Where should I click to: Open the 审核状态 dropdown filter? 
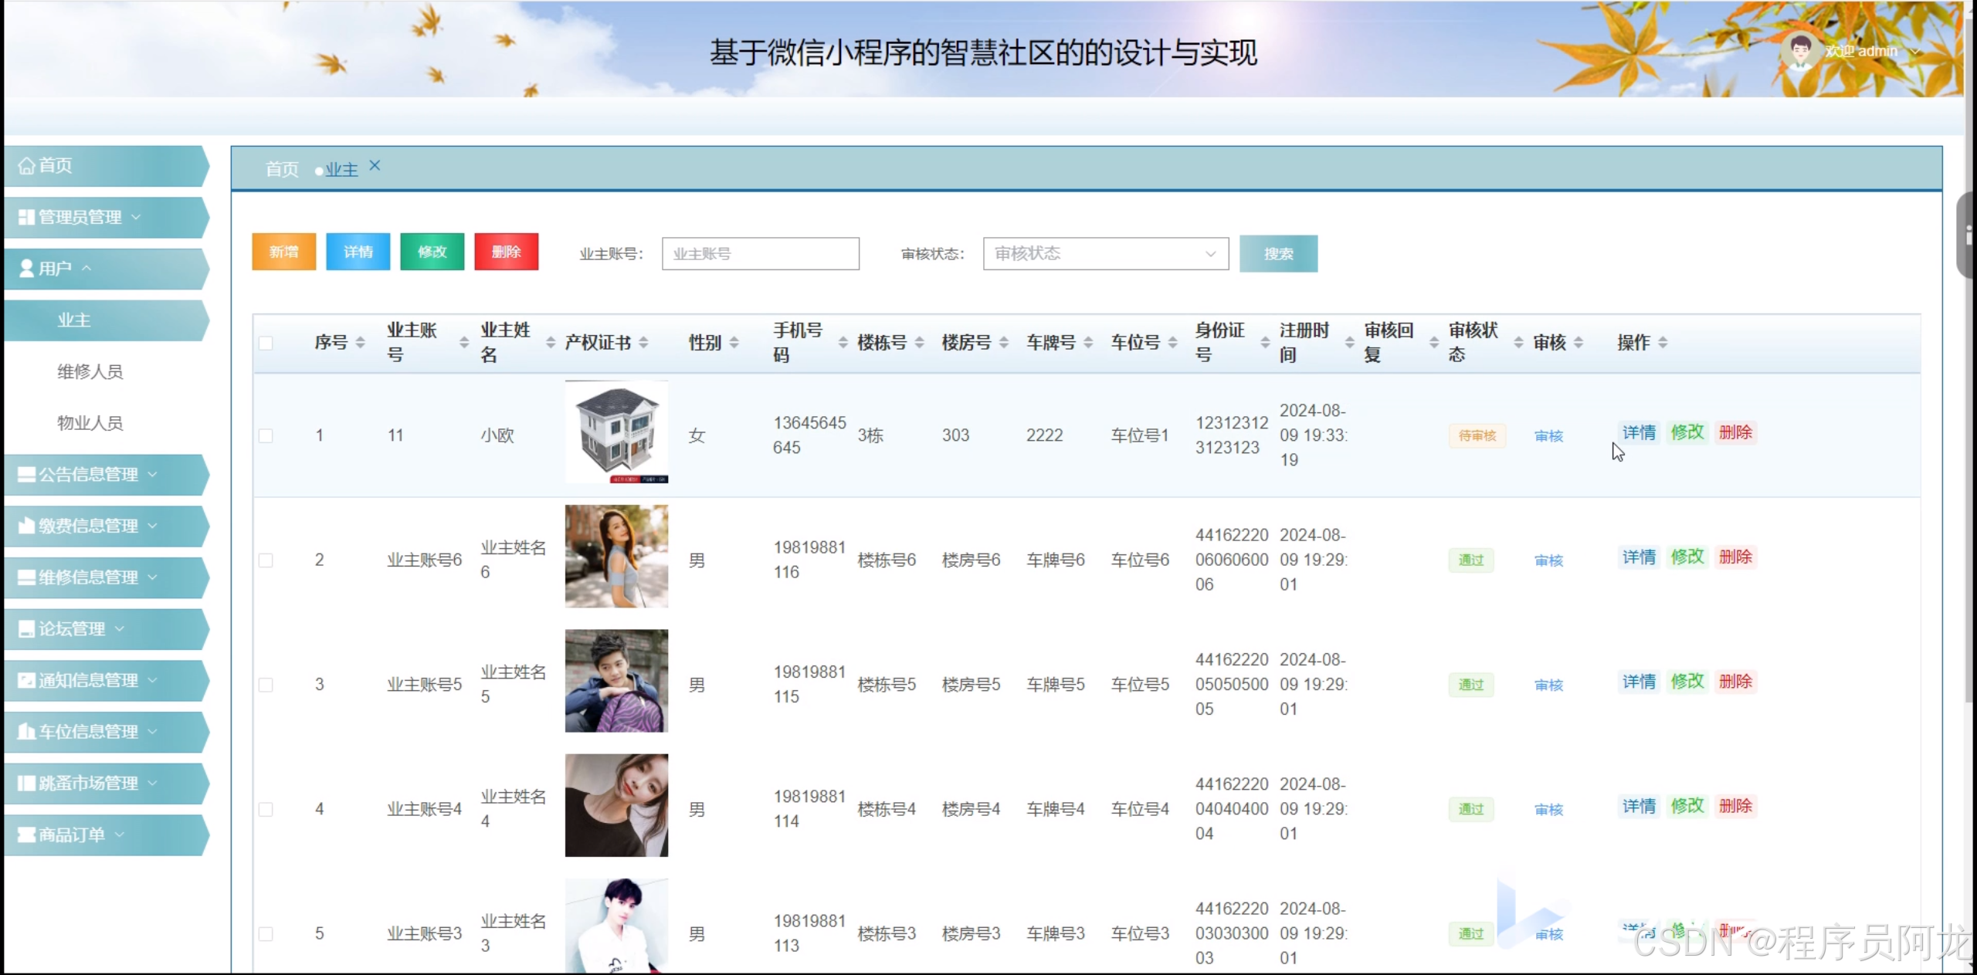1105,254
